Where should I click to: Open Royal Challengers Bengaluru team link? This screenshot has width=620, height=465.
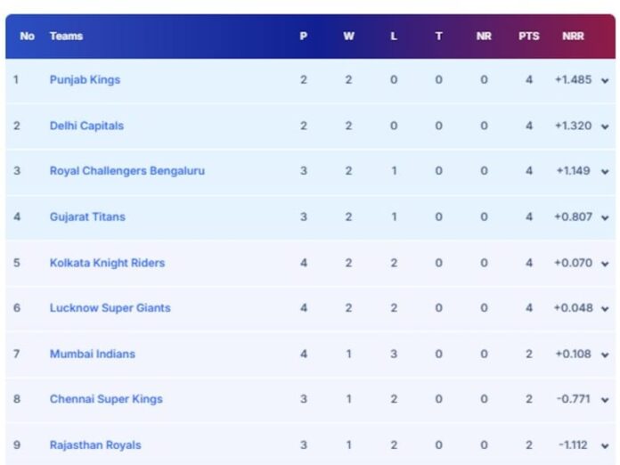(x=127, y=171)
